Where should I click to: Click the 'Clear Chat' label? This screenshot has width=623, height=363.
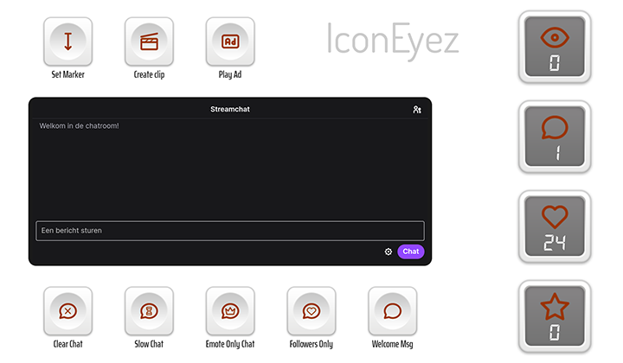(68, 344)
